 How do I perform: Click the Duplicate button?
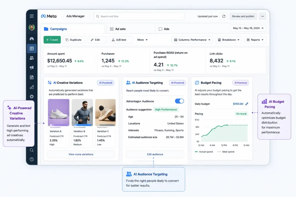click(74, 40)
